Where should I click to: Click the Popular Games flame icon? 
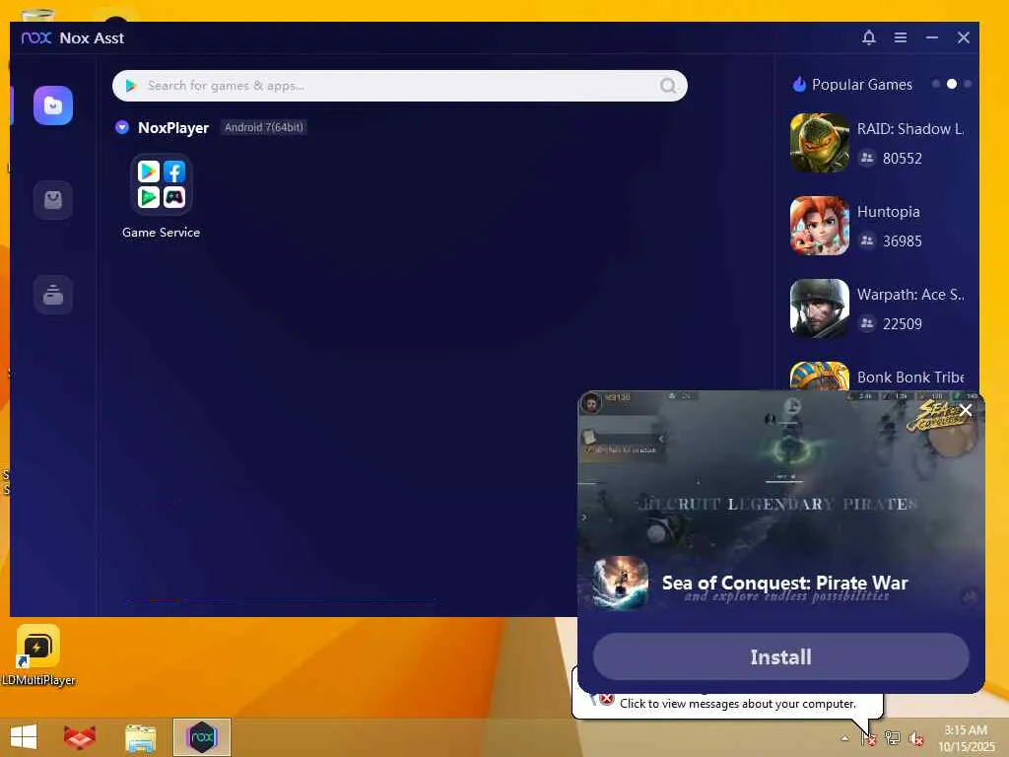(x=799, y=85)
